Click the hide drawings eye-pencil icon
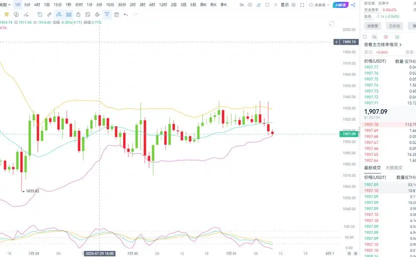 [x=97, y=15]
